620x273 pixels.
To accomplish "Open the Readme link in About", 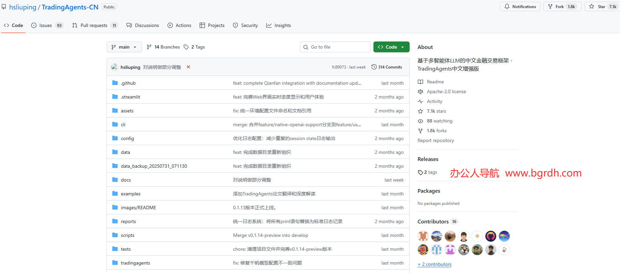I will 435,82.
